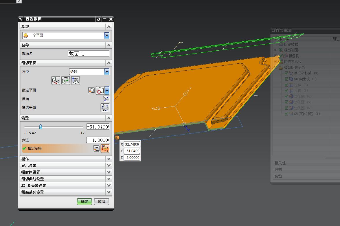This screenshot has width=340, height=226.
Task: Toggle SM 实体冲压 (7) checkbox
Action: [286, 114]
